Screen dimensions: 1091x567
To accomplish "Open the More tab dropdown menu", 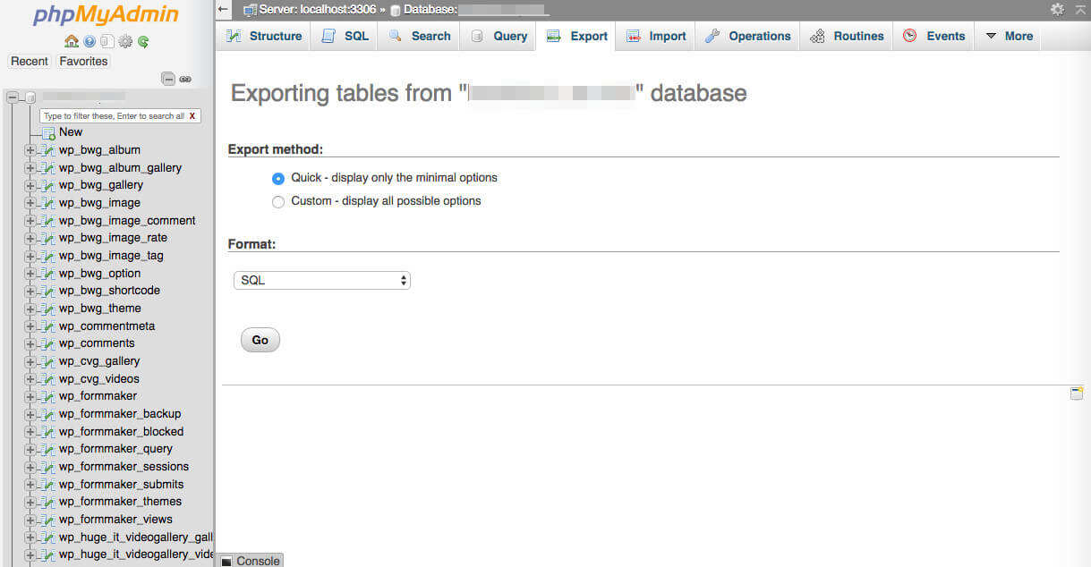I will tap(1009, 36).
